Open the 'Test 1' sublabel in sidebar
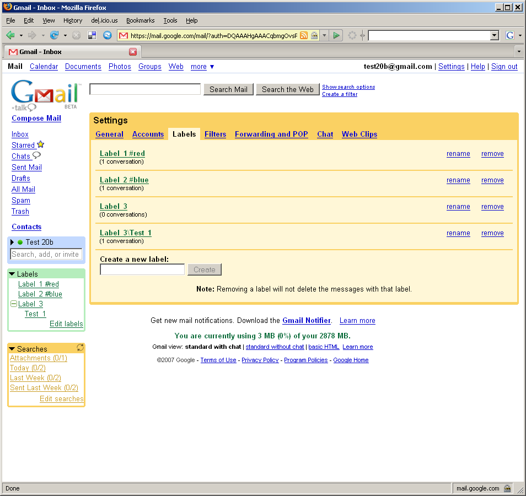Screen dimensions: 526x496 pyautogui.click(x=35, y=314)
